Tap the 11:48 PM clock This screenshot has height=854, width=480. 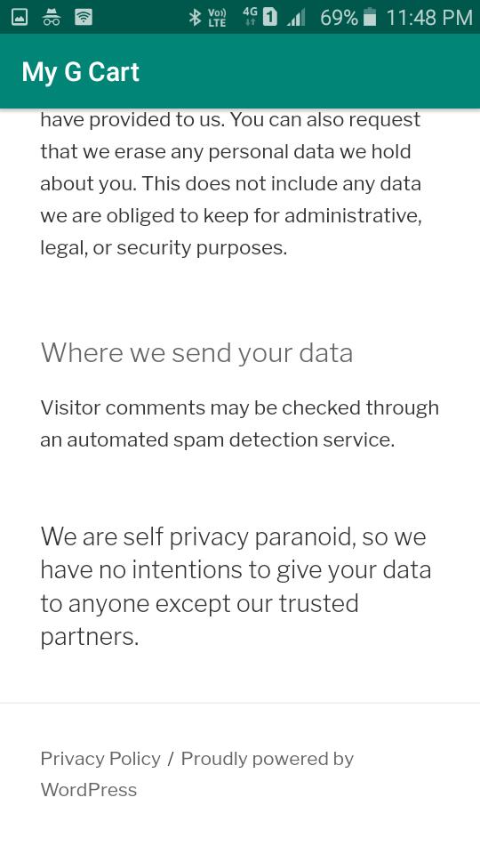pyautogui.click(x=428, y=18)
